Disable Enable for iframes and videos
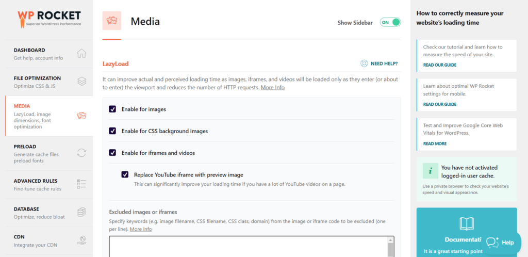Viewport: 528px width, 257px height. (x=112, y=153)
